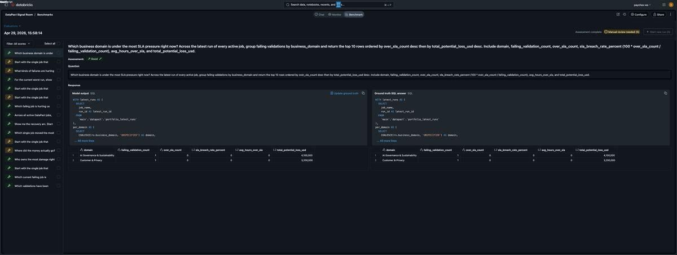Click 'sla_breach_rate_percent' header in Model output table
677x255 pixels.
tap(212, 150)
